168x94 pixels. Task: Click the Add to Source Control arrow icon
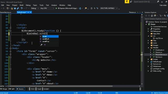pyautogui.click(x=152, y=93)
